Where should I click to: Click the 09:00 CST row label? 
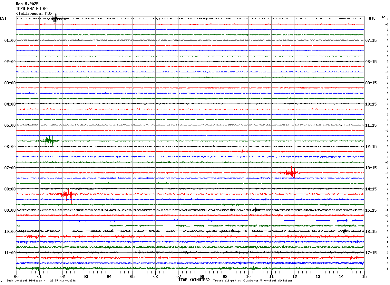tap(10, 210)
